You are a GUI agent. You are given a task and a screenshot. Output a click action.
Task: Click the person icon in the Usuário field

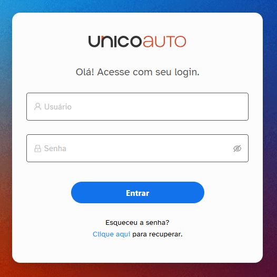coord(37,106)
